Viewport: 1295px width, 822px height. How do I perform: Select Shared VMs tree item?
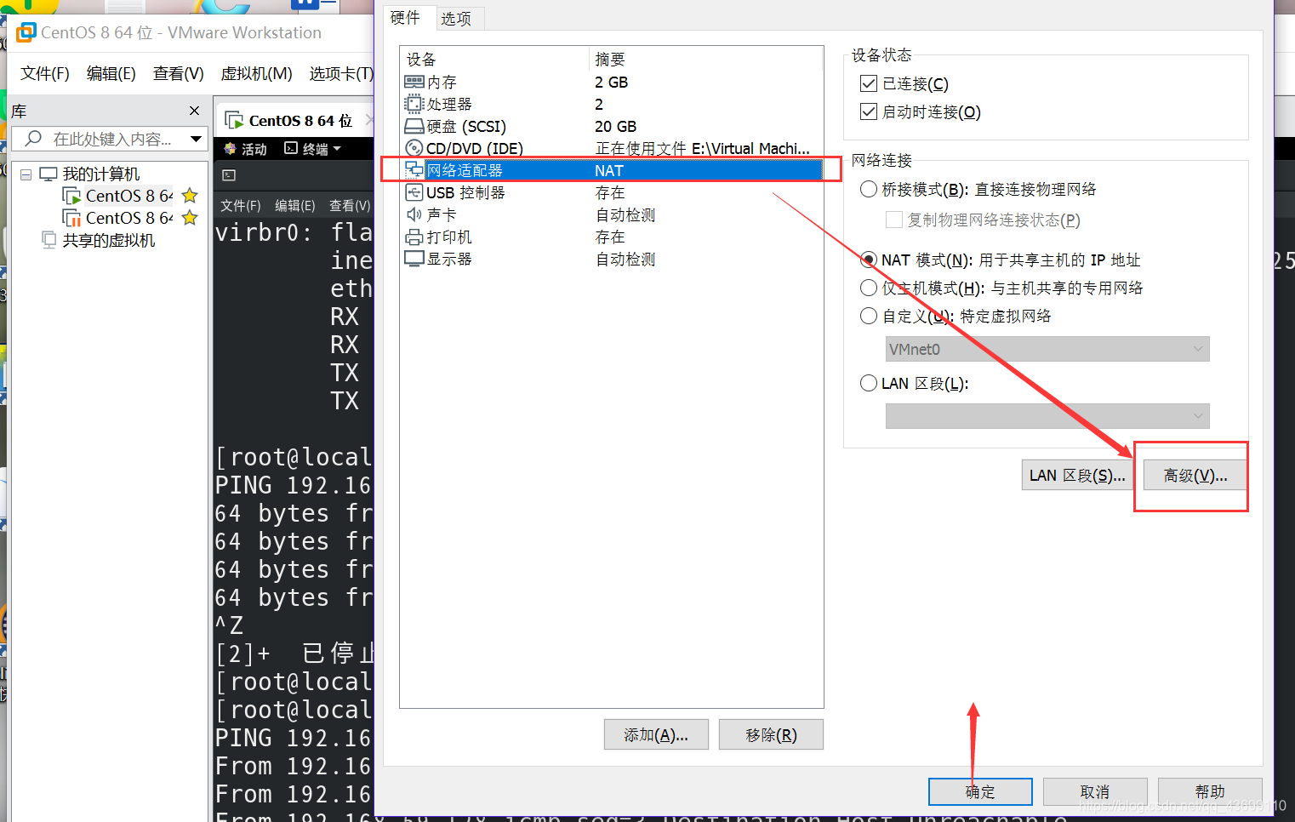pos(109,240)
